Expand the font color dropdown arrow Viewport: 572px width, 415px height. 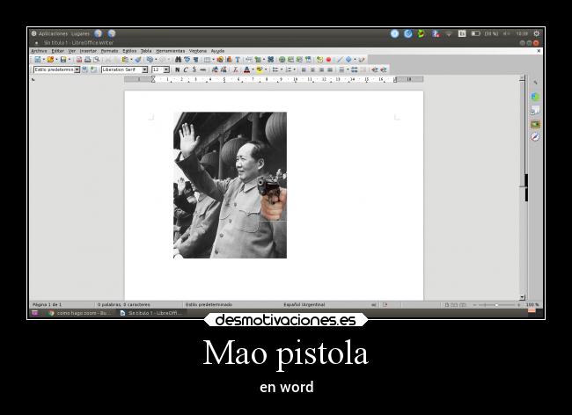click(x=253, y=69)
